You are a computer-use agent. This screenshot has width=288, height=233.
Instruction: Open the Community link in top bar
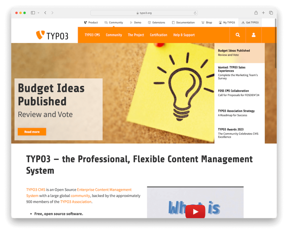(114, 22)
